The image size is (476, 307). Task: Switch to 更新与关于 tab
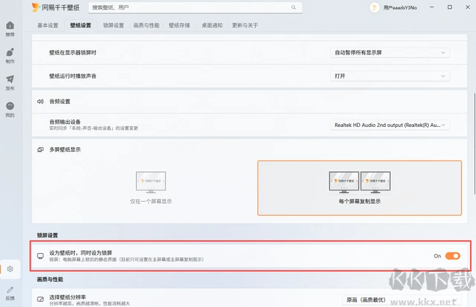click(x=245, y=25)
